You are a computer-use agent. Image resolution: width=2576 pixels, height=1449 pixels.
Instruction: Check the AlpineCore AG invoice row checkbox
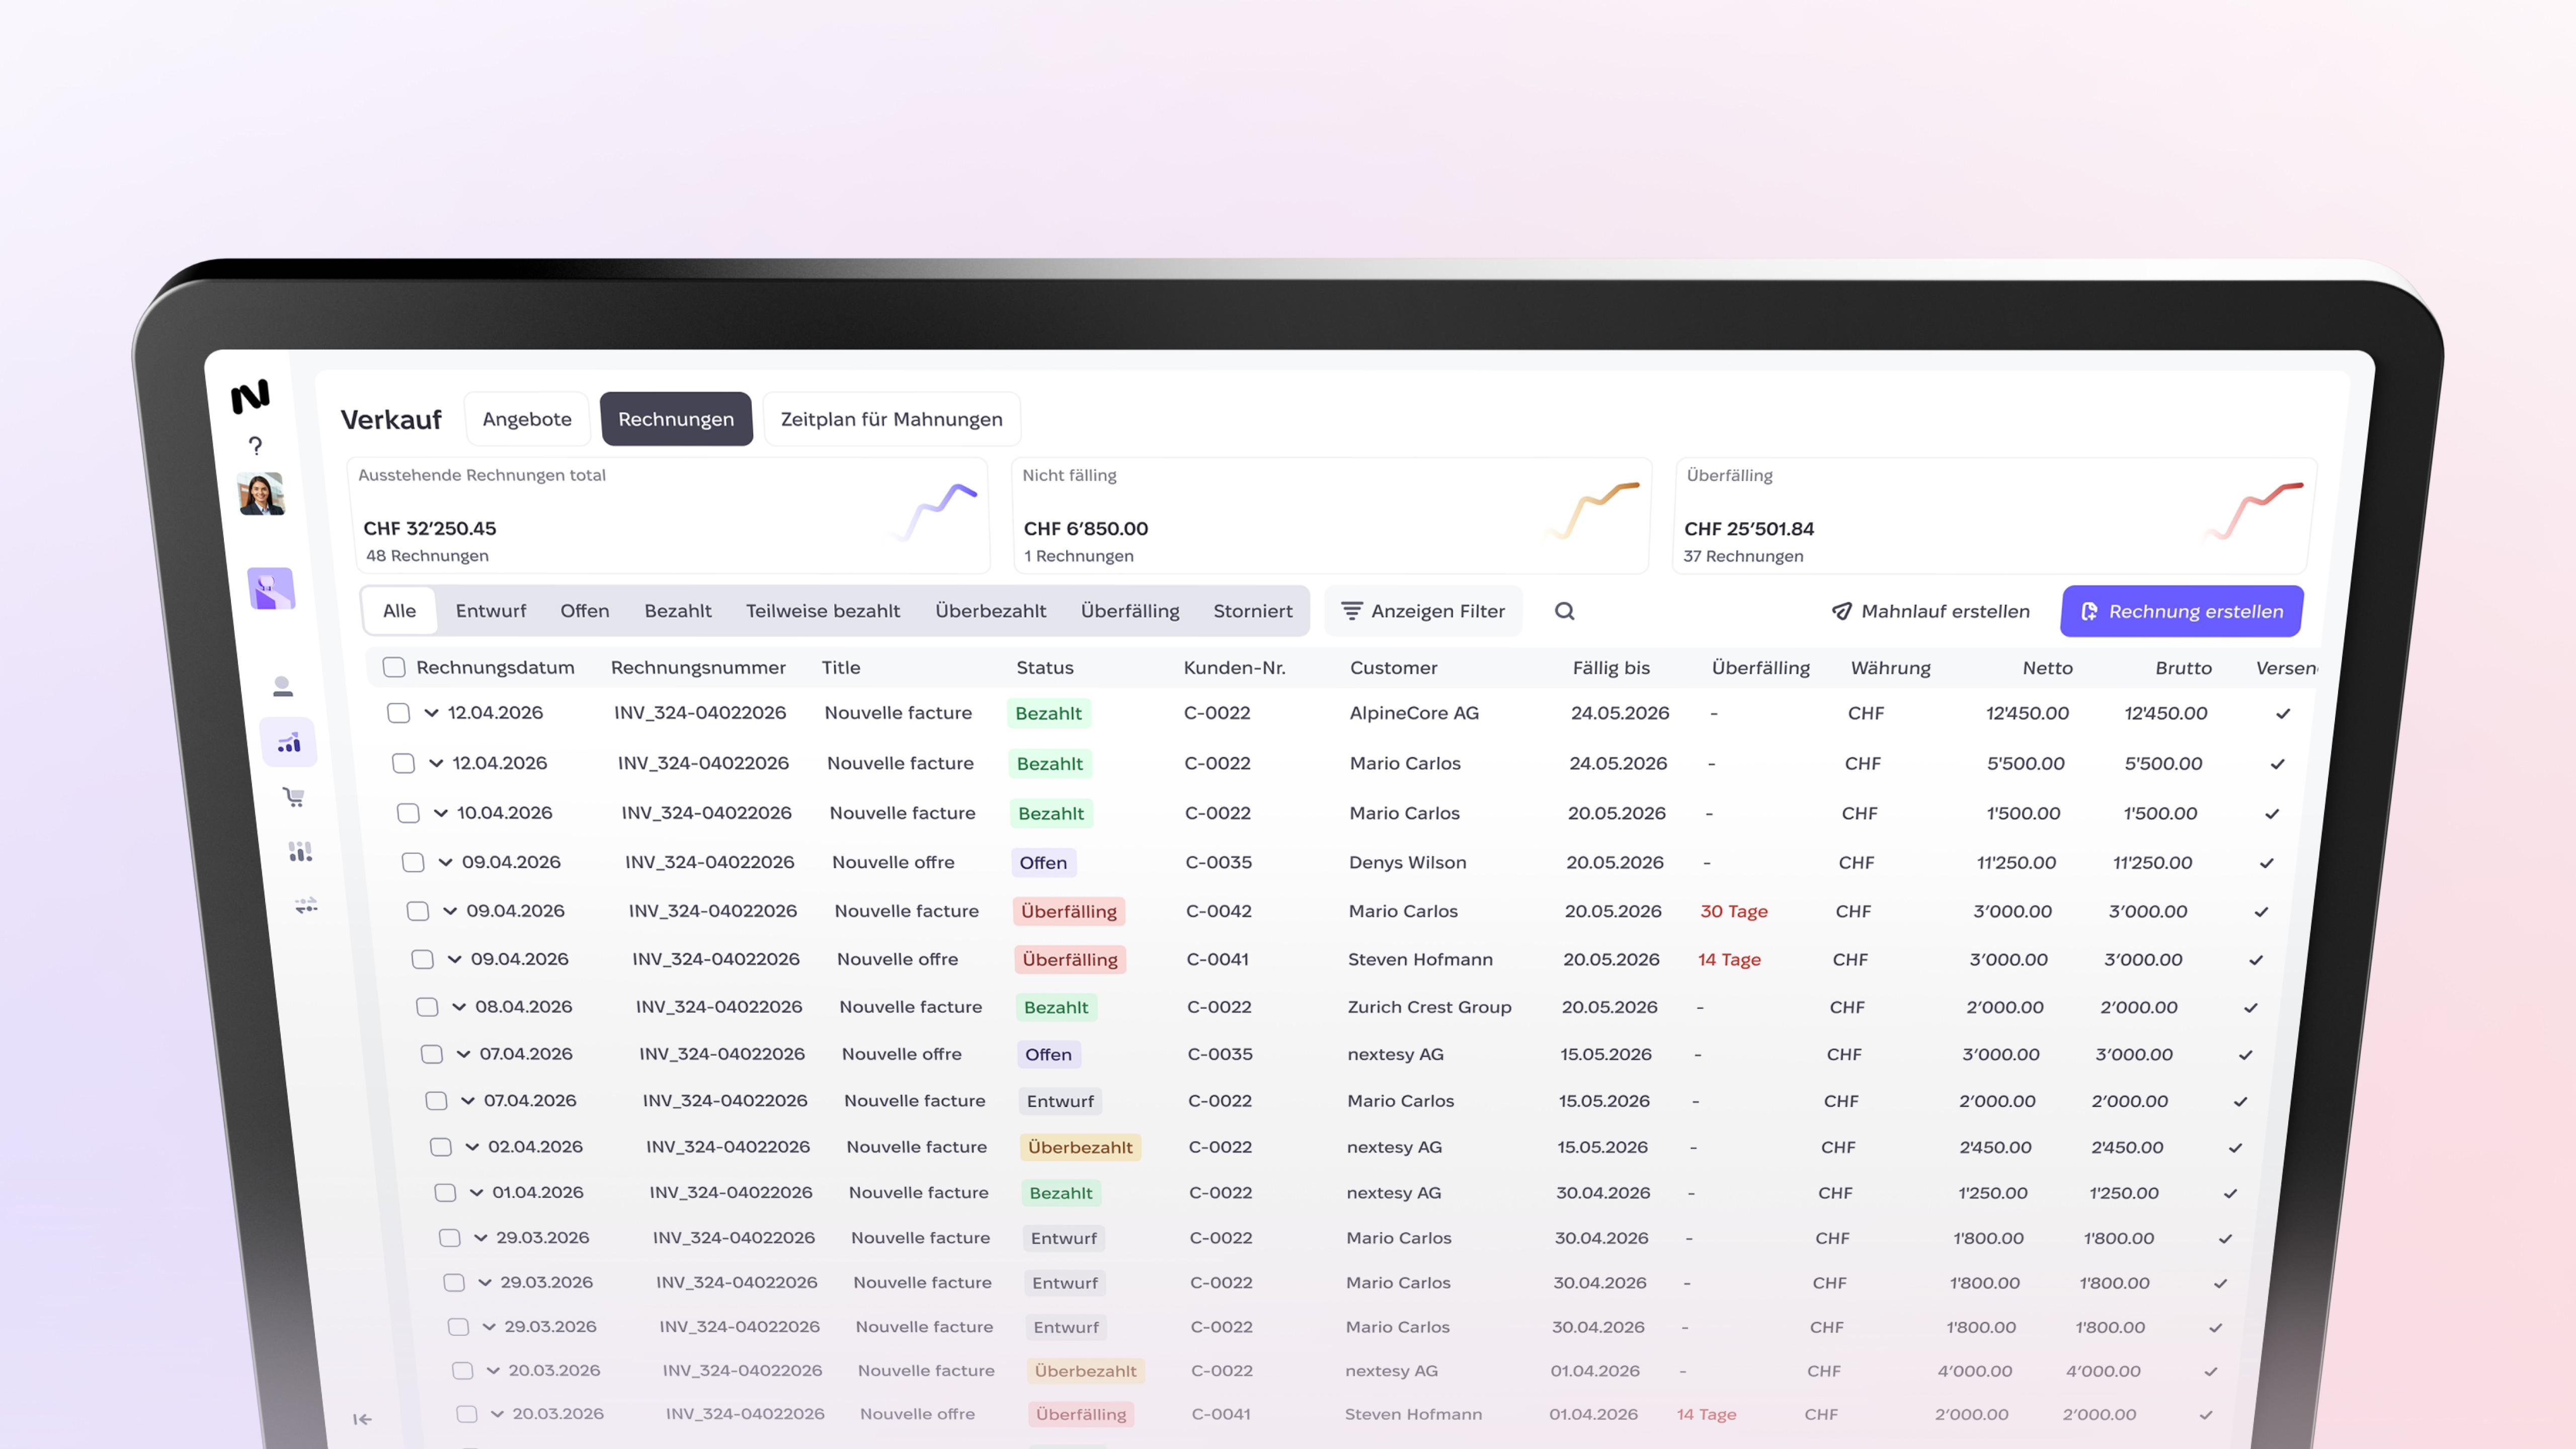pyautogui.click(x=399, y=713)
